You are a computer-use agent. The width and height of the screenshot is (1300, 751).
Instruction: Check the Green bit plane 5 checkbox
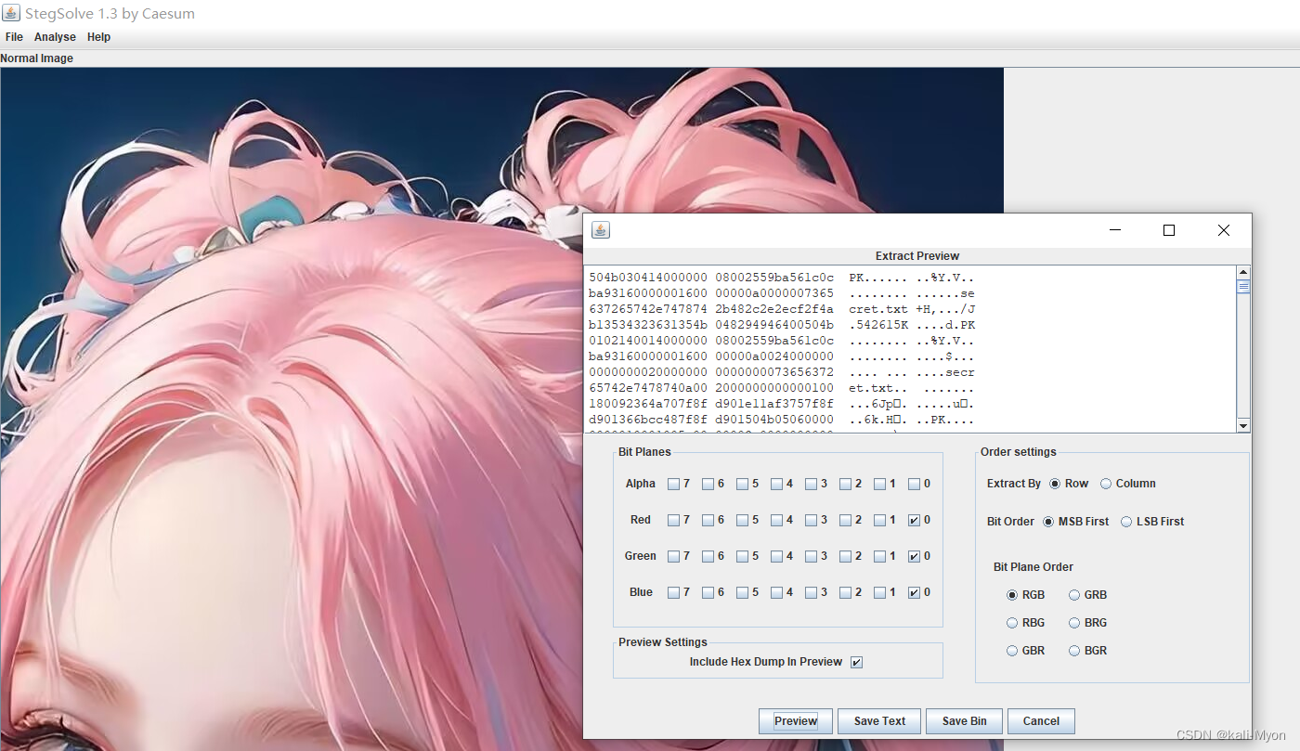(x=742, y=556)
